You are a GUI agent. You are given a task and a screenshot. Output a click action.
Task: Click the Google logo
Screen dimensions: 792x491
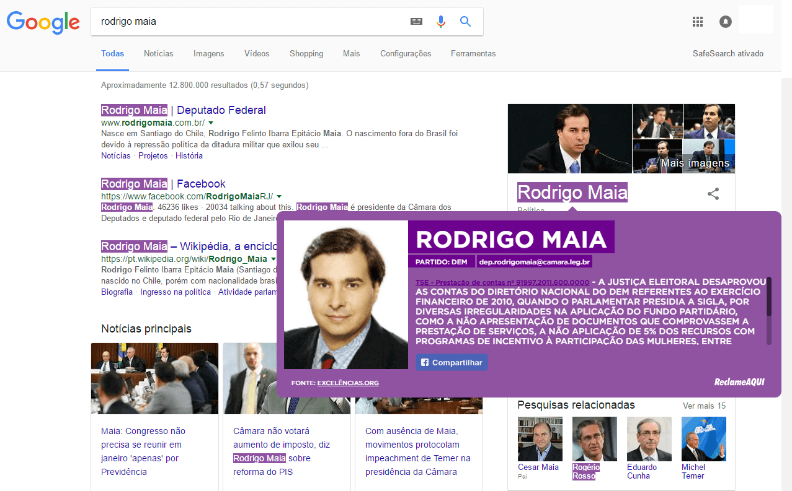tap(43, 22)
